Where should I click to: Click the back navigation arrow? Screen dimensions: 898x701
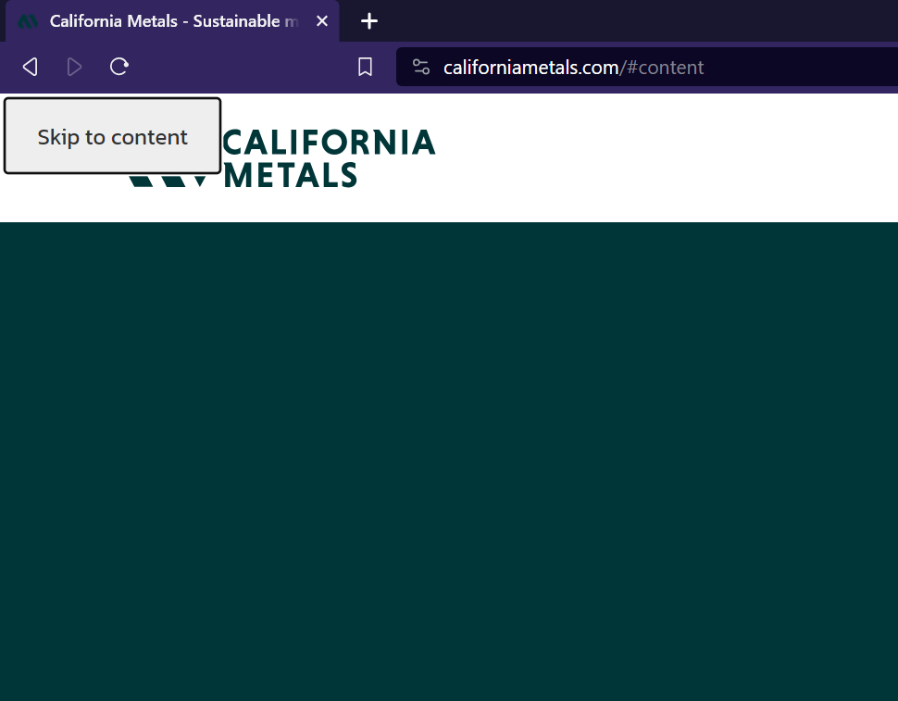click(x=29, y=67)
